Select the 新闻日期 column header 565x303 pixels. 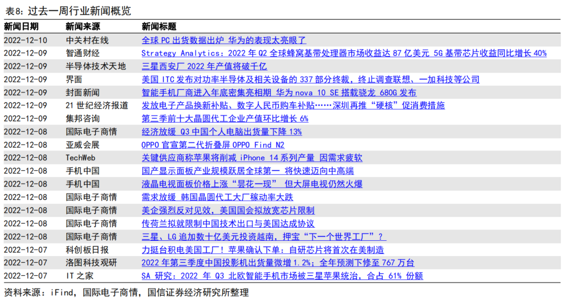(x=21, y=27)
